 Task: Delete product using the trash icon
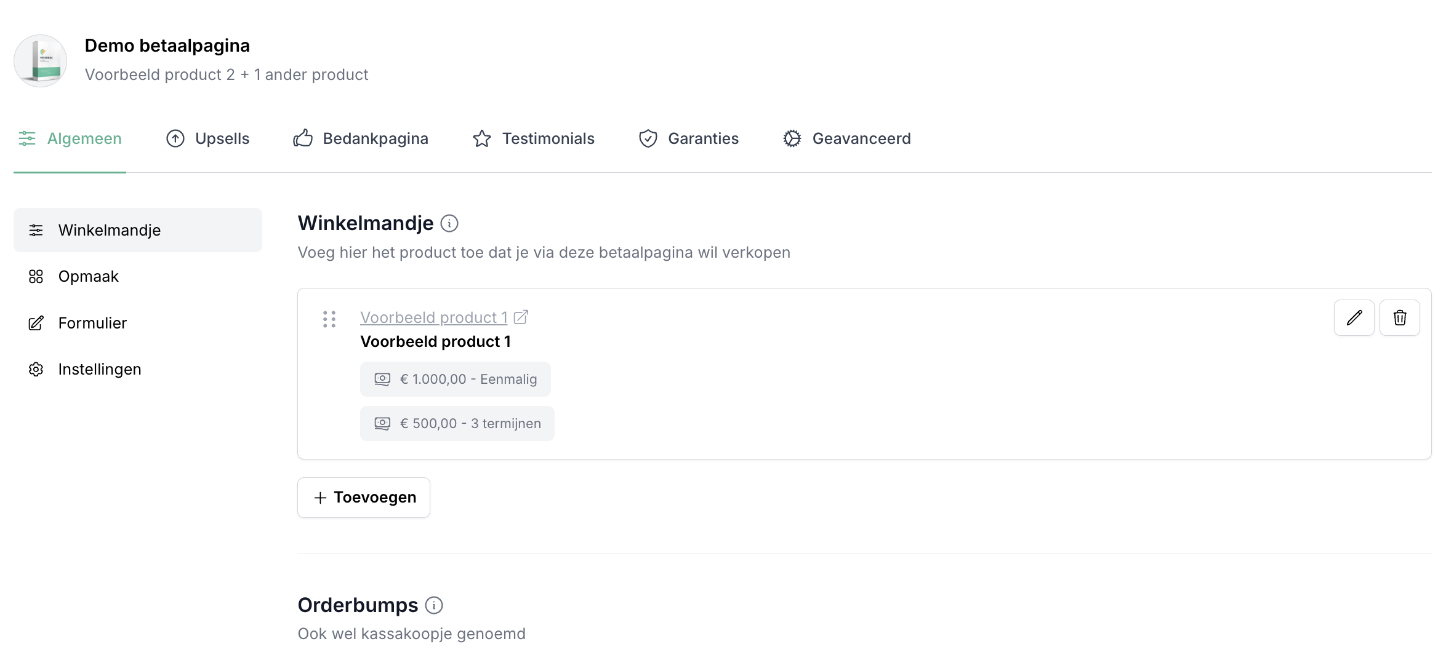tap(1399, 317)
